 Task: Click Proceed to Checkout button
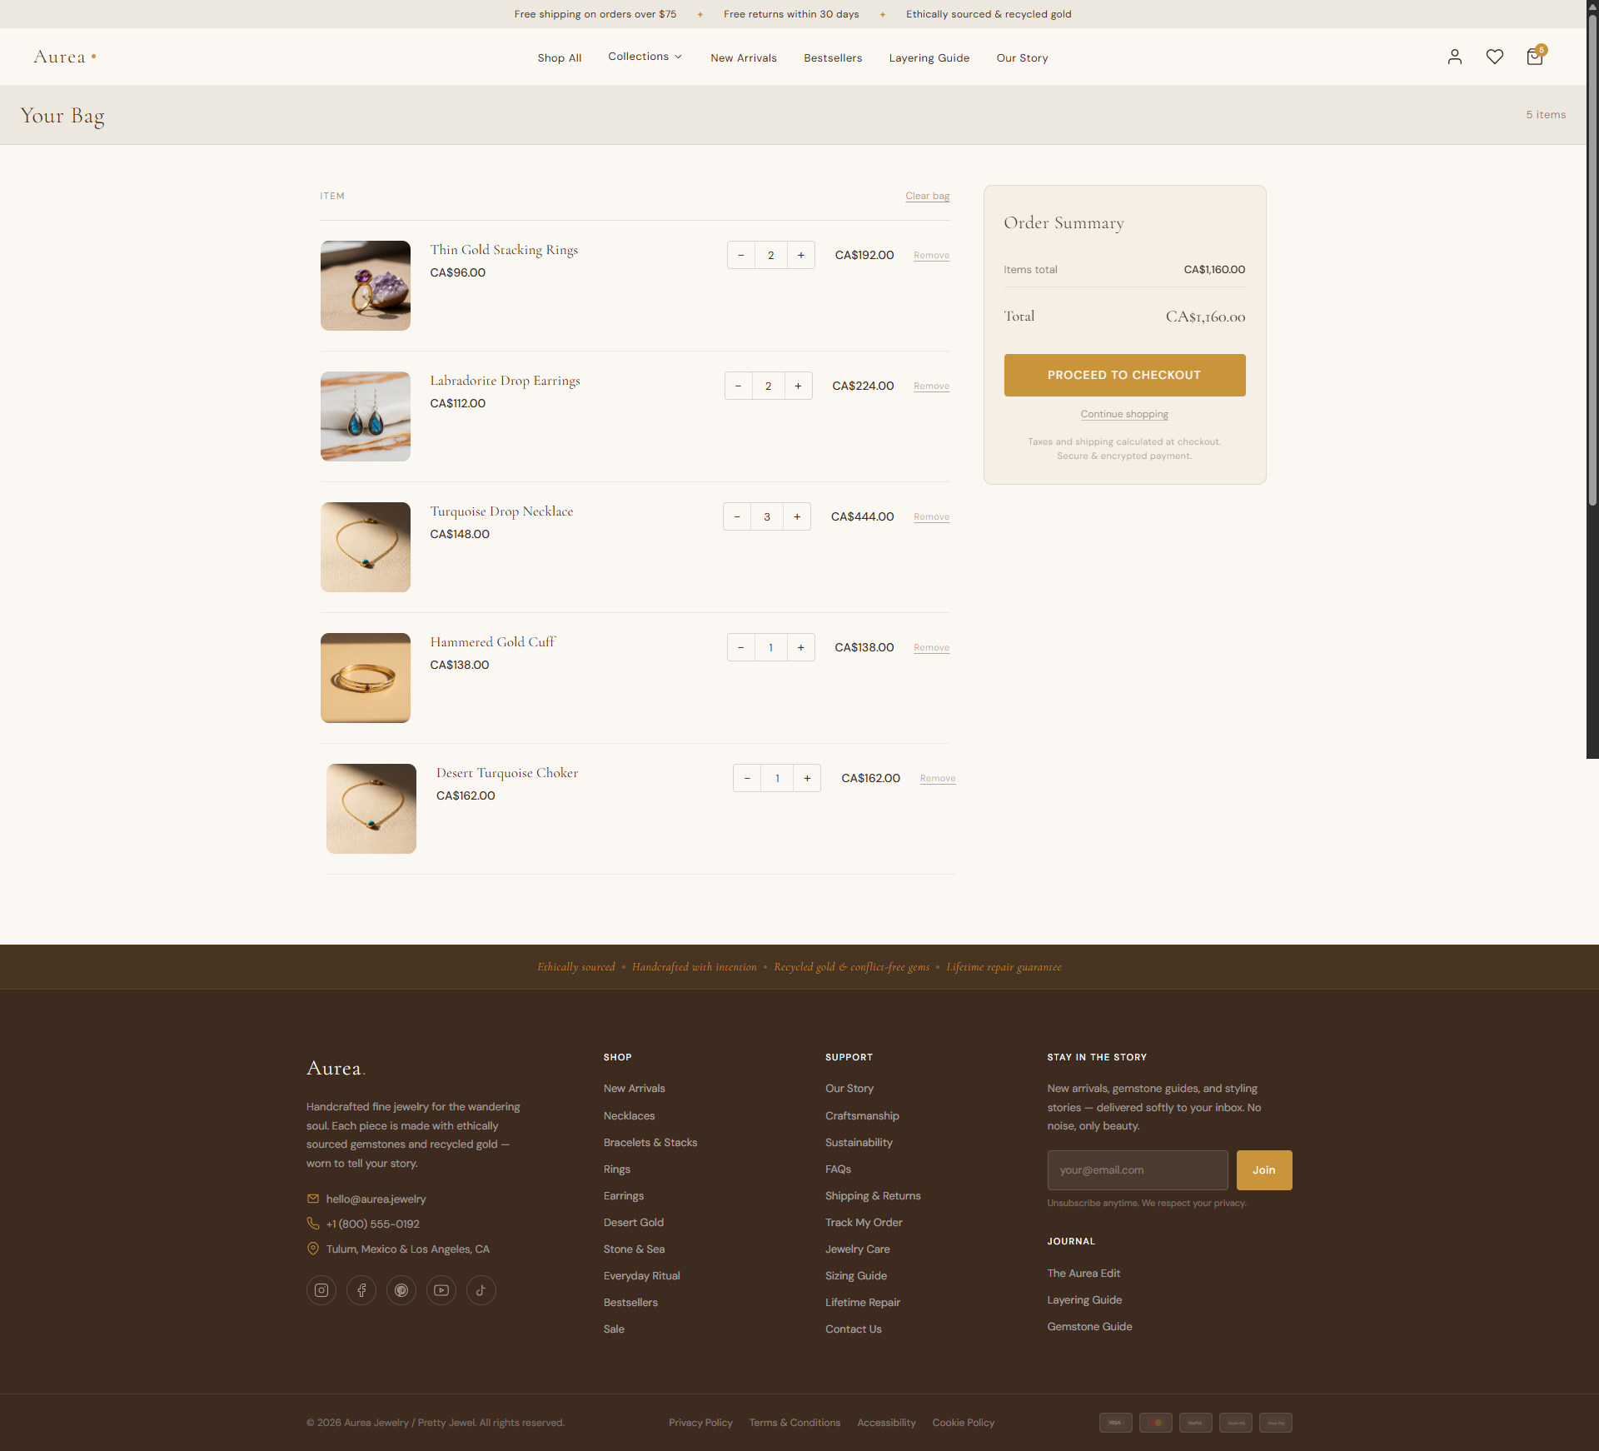pyautogui.click(x=1124, y=375)
